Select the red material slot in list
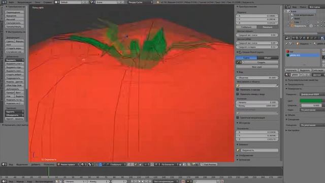325x183 pixels. [x=303, y=51]
